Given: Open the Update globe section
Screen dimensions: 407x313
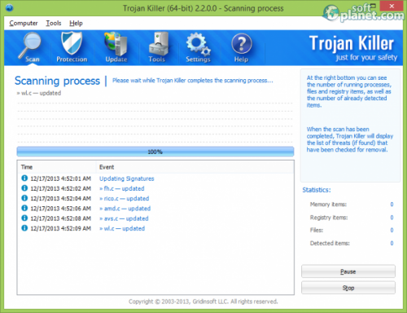Looking at the screenshot, I should click(x=116, y=47).
